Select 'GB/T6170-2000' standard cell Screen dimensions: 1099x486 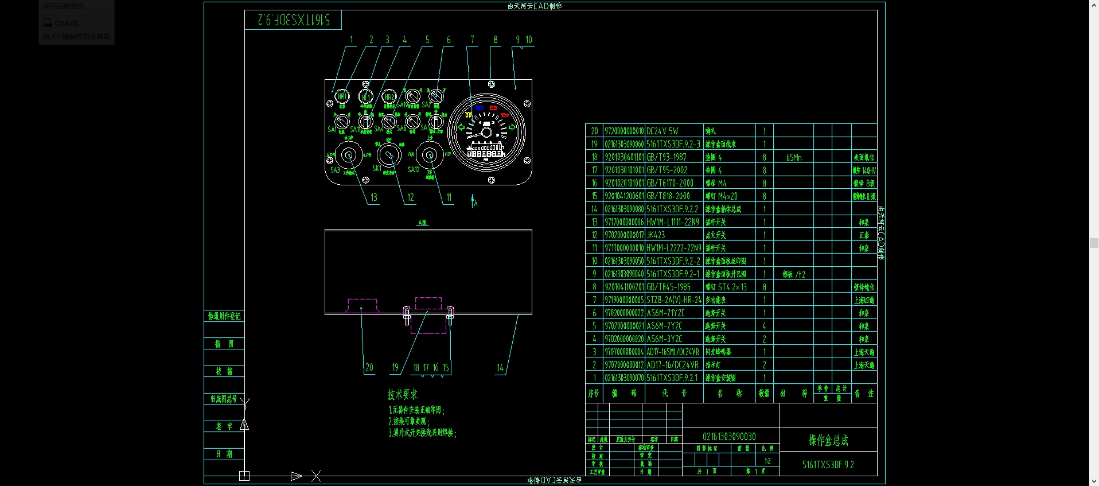click(670, 183)
